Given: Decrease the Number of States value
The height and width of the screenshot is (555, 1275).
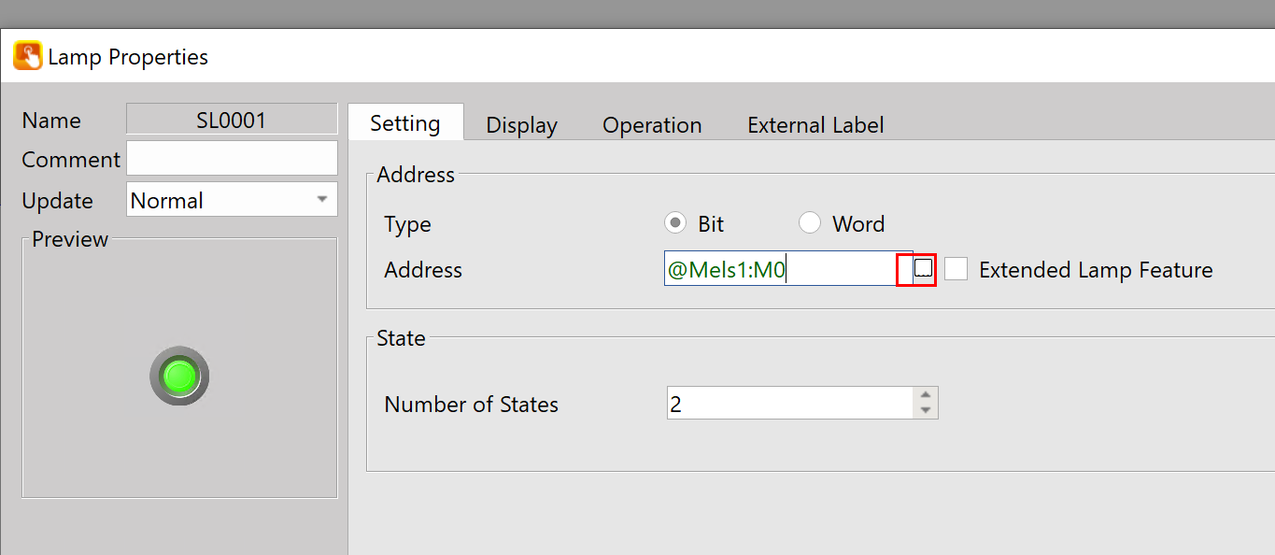Looking at the screenshot, I should coord(926,411).
